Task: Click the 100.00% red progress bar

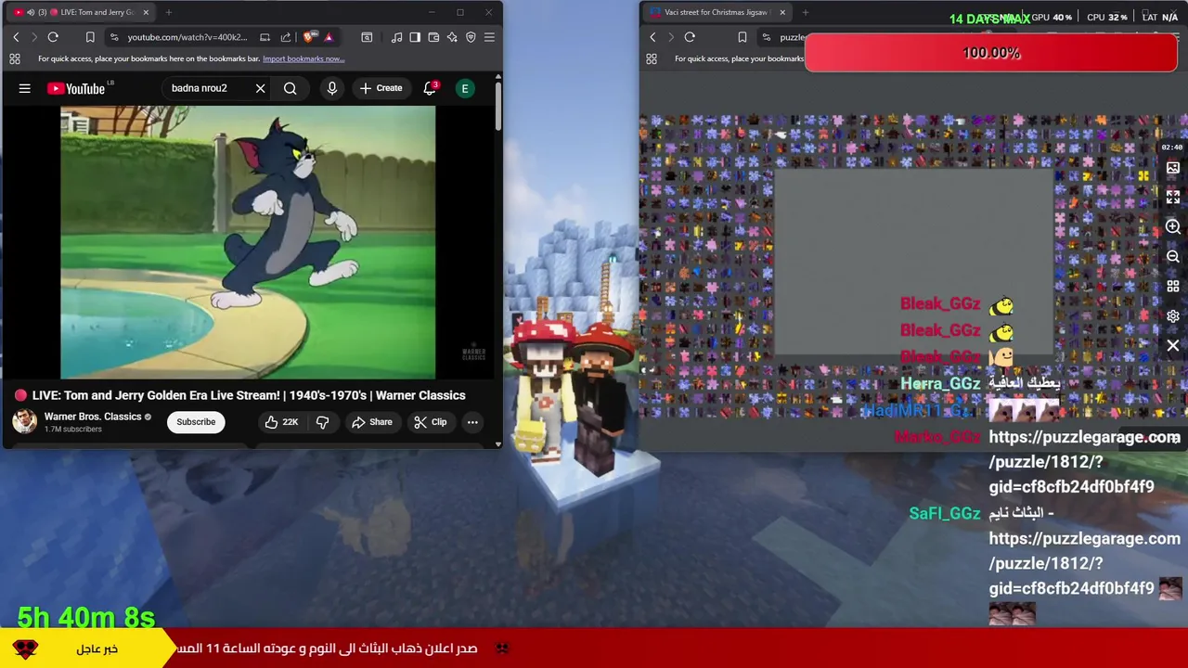Action: click(x=990, y=53)
